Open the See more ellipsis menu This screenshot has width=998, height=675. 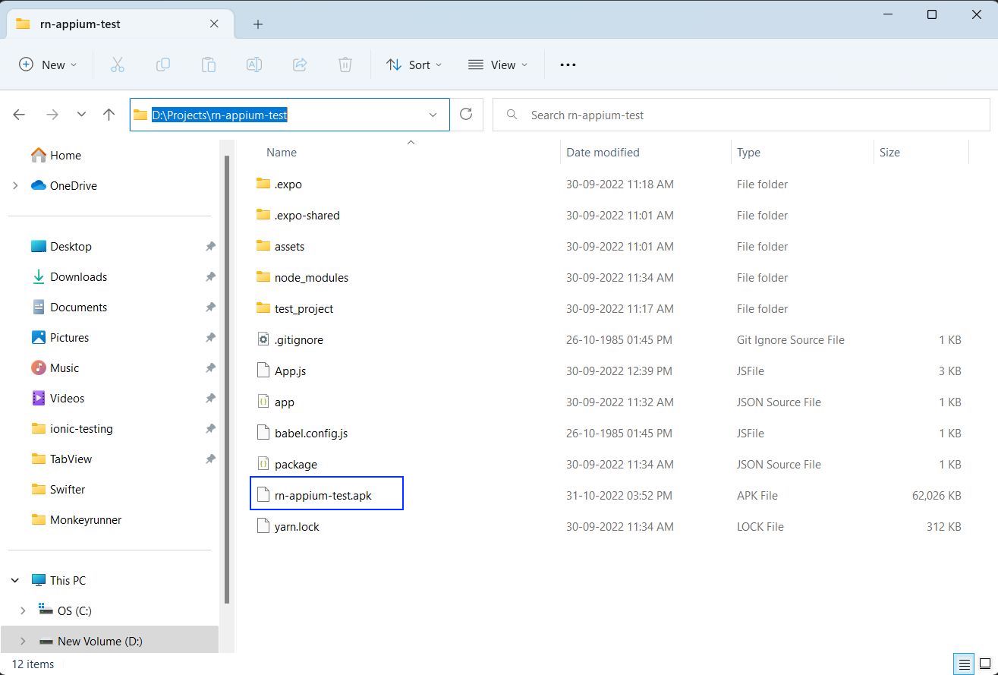(x=568, y=65)
